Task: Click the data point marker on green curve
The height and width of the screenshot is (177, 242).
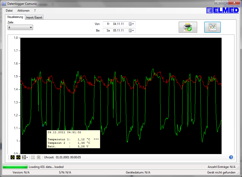Action: point(43,125)
